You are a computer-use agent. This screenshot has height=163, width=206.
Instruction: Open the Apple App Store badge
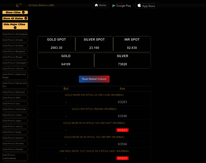tap(146, 5)
